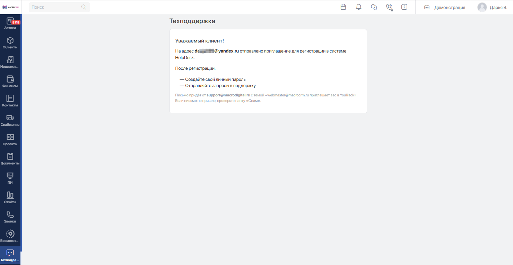Open Документы clipboard icon
513x265 pixels.
click(10, 159)
